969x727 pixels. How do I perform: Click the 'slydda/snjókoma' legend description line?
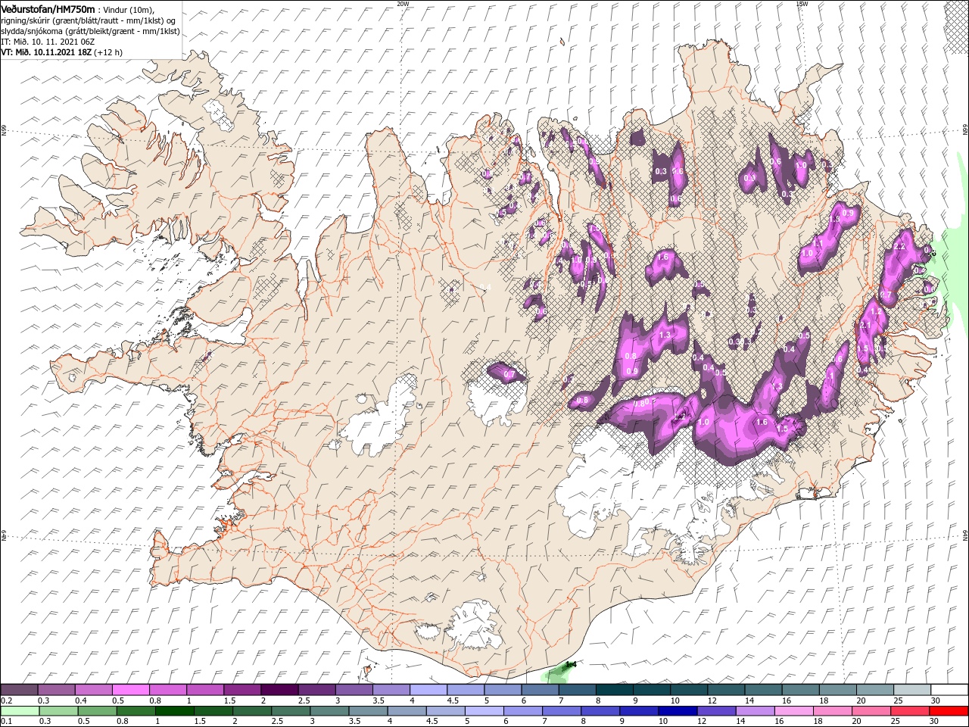pos(90,31)
